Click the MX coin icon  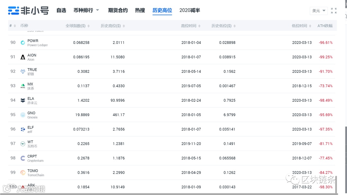coord(23,86)
